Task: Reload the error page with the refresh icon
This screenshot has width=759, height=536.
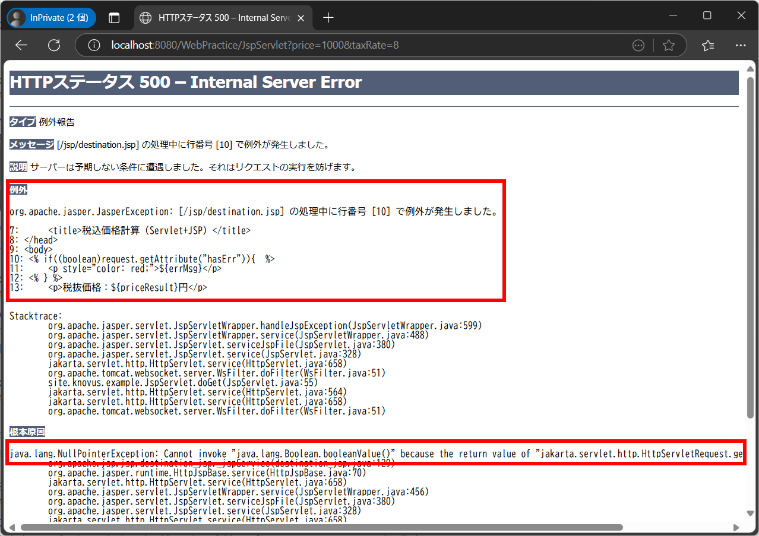Action: [x=54, y=45]
